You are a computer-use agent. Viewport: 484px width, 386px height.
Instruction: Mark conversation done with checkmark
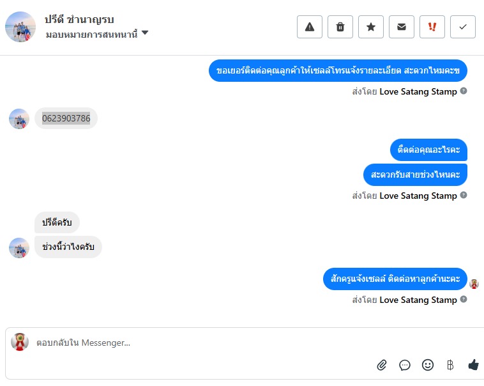[x=463, y=27]
